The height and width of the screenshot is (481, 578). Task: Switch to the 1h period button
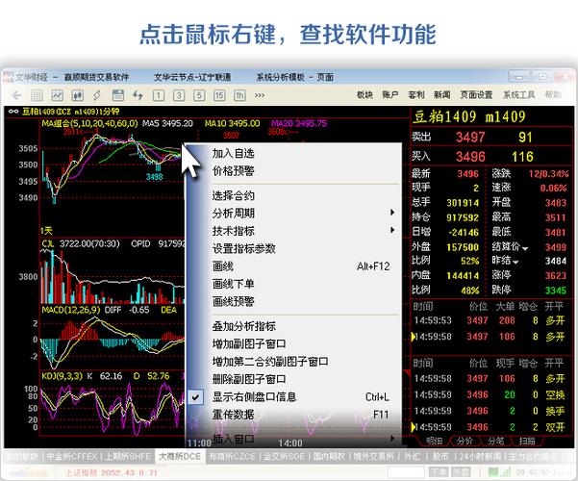(239, 96)
